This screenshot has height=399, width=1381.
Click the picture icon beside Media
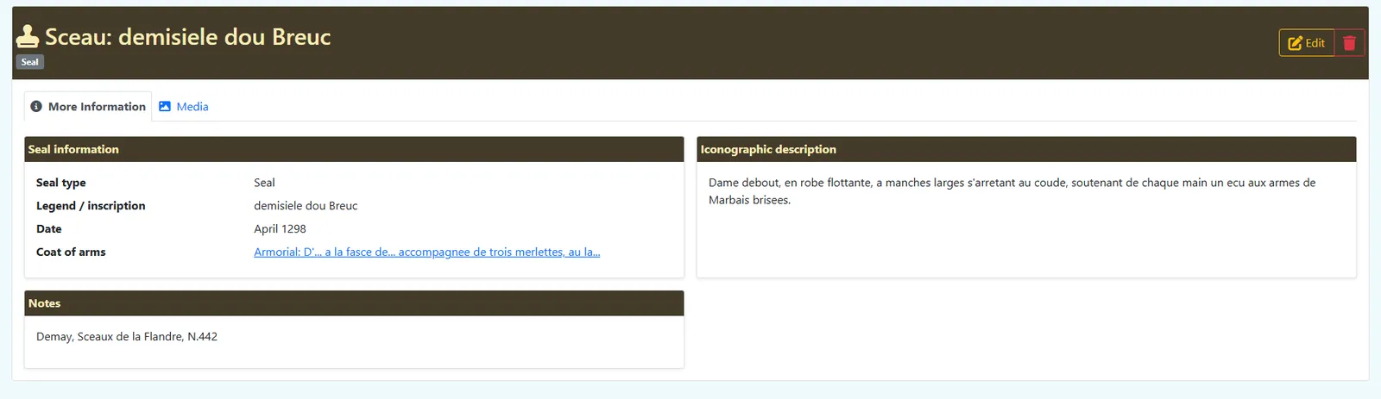pyautogui.click(x=165, y=107)
